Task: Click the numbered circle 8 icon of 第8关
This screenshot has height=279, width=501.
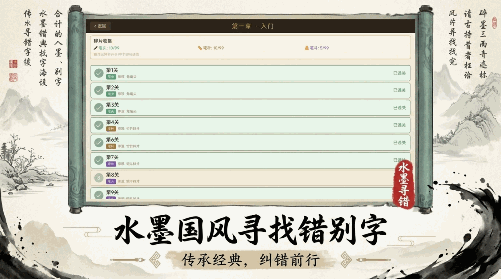Action: 99,178
